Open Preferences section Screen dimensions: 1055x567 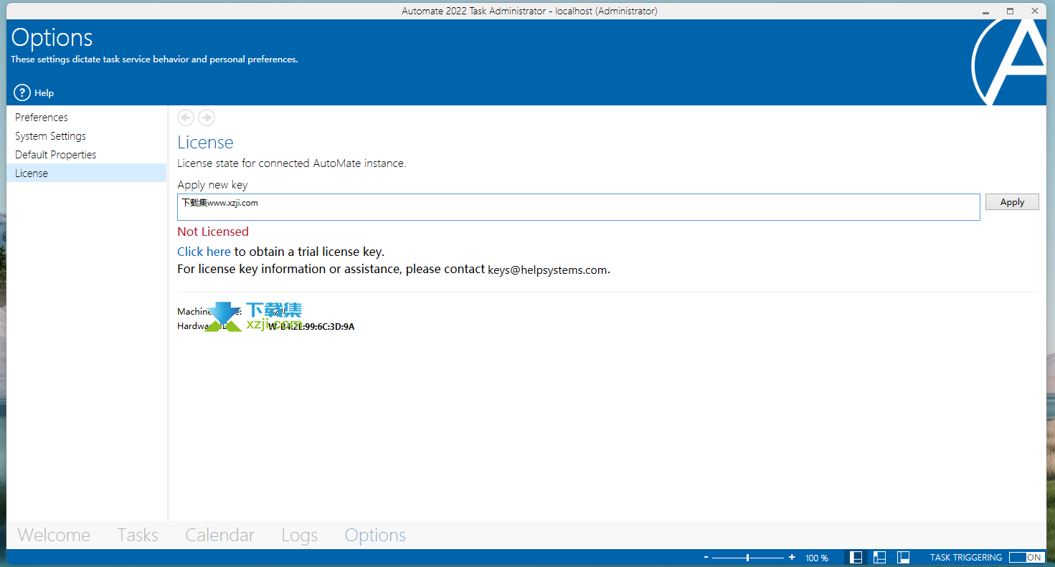click(x=86, y=118)
